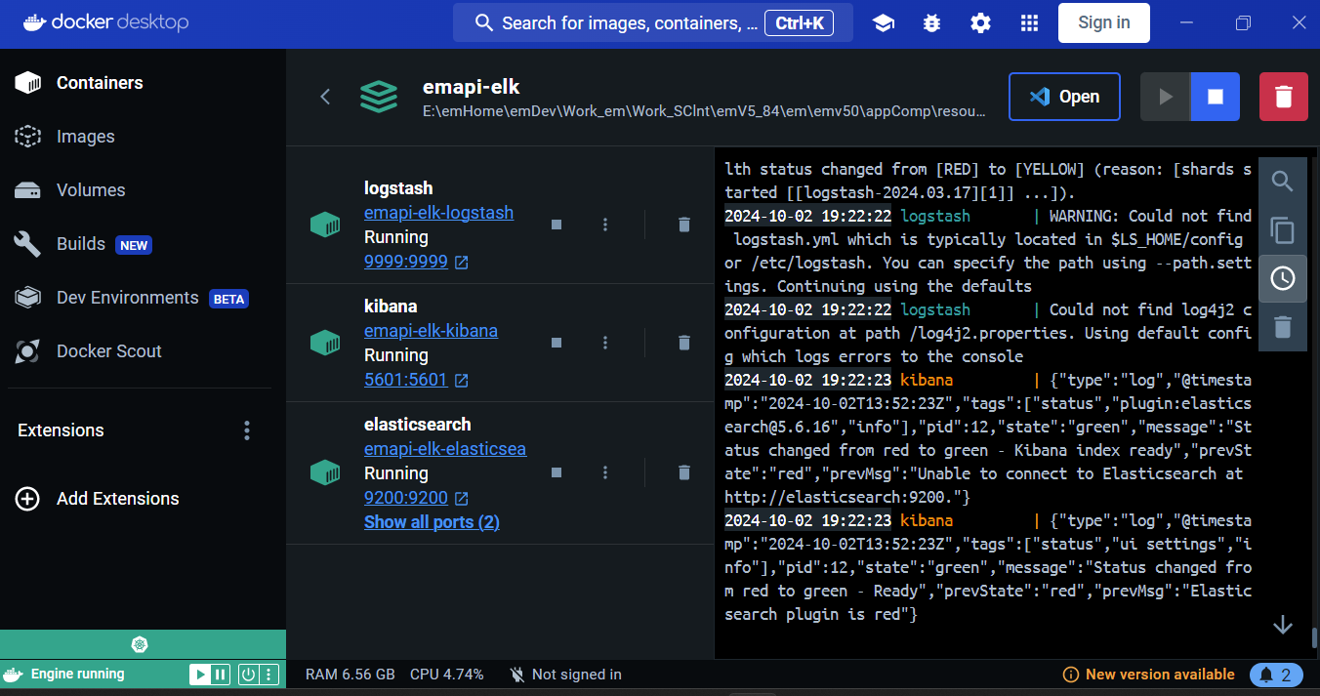Screen dimensions: 1320x696
Task: Click the Sign in button
Action: coord(1103,23)
